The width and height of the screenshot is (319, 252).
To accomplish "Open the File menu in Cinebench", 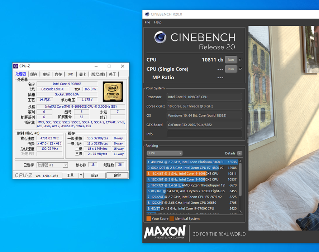I will pyautogui.click(x=147, y=22).
